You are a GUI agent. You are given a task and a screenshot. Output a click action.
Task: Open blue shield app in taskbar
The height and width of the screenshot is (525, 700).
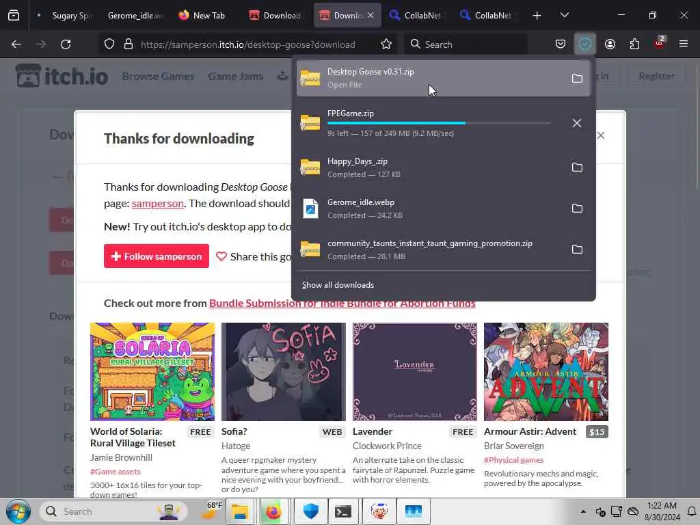click(311, 511)
